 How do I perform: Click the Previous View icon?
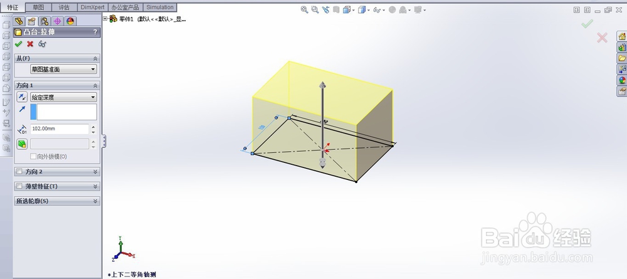tap(325, 9)
